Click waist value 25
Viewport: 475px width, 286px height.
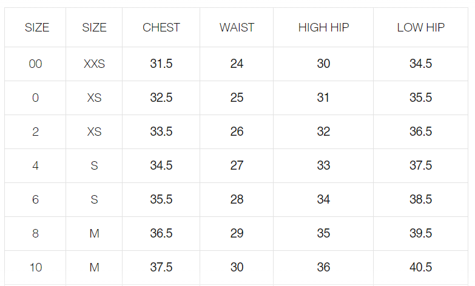tap(237, 98)
